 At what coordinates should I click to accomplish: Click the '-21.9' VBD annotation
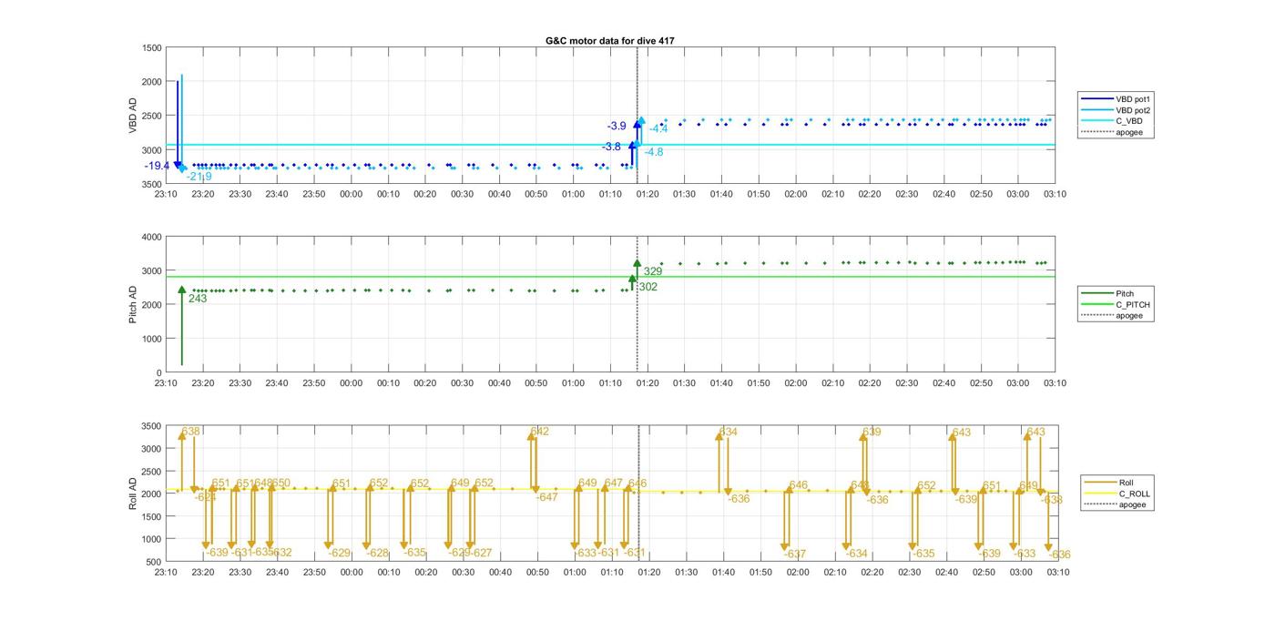click(199, 177)
